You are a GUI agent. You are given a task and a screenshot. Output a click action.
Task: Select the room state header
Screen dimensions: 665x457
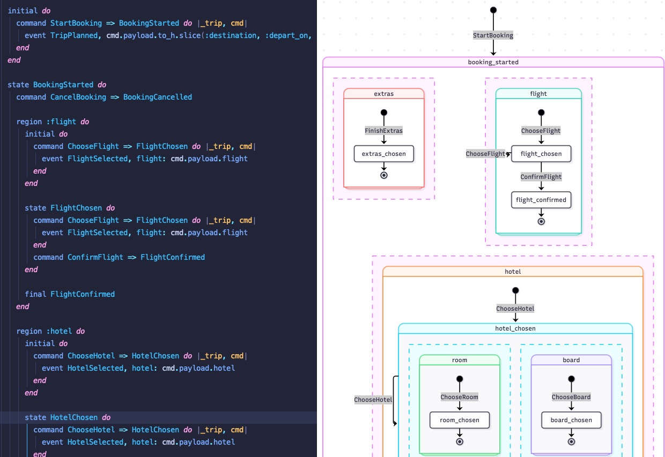460,360
